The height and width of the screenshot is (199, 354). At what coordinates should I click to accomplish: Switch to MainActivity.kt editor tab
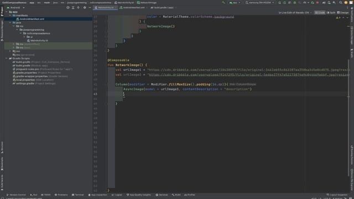click(x=106, y=8)
